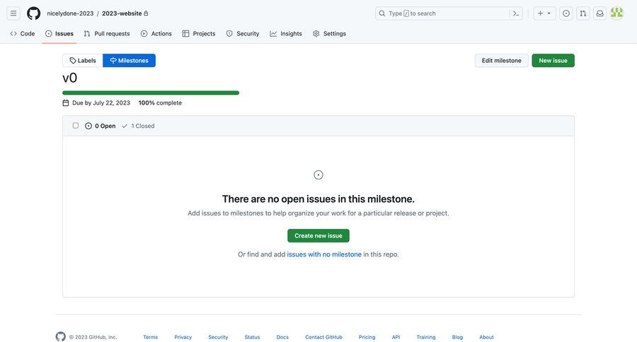Open the Terms footer link
Image resolution: width=637 pixels, height=342 pixels.
pyautogui.click(x=150, y=337)
